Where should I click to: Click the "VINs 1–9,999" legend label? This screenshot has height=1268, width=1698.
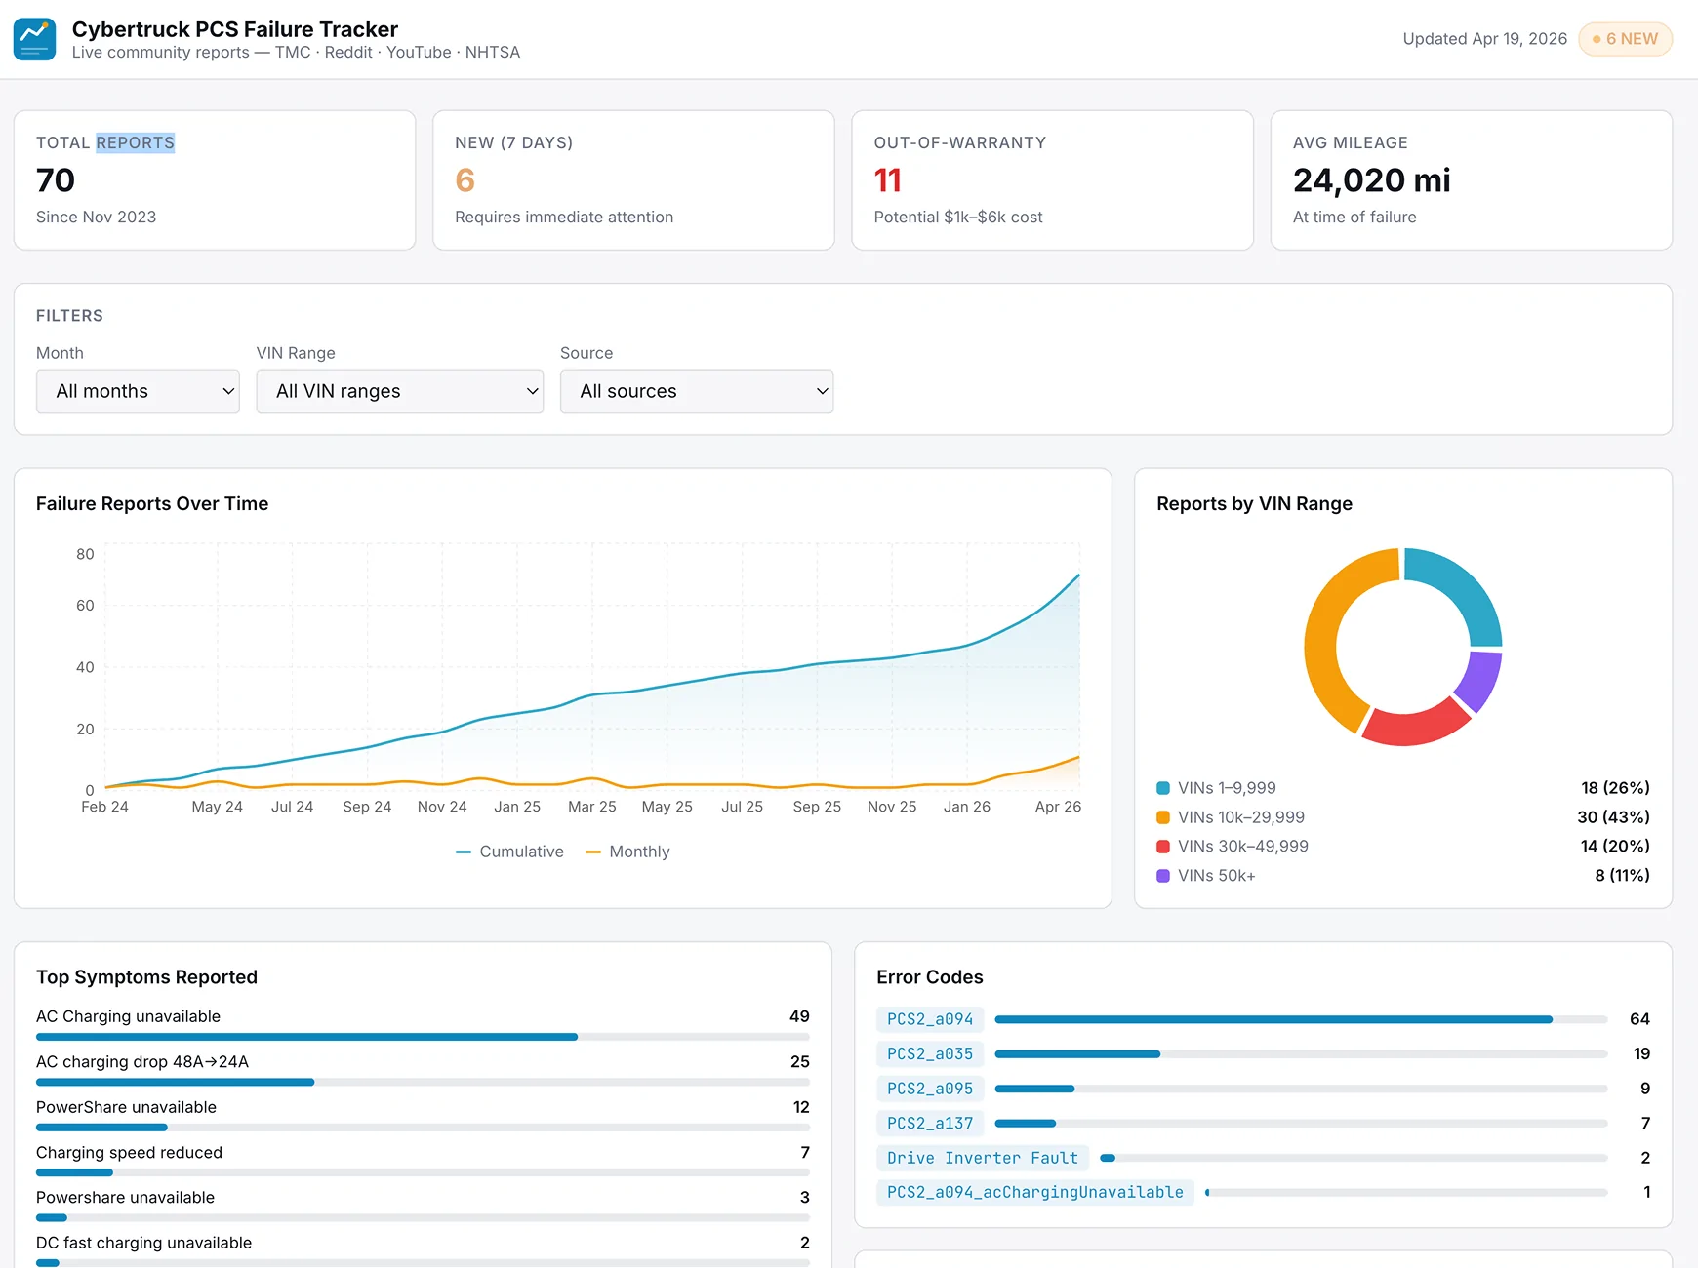[1227, 788]
